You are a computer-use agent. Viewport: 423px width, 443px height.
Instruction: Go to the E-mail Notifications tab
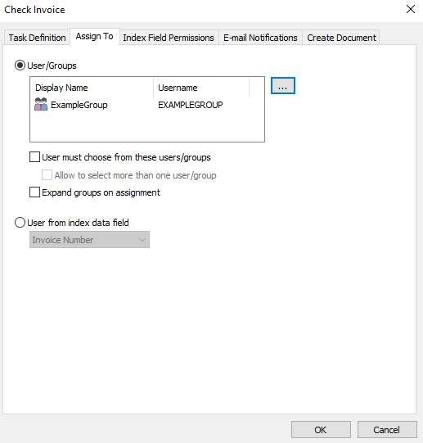click(260, 38)
